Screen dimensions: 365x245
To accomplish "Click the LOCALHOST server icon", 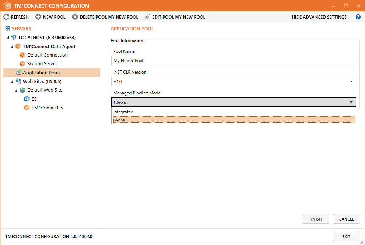I will coord(14,38).
